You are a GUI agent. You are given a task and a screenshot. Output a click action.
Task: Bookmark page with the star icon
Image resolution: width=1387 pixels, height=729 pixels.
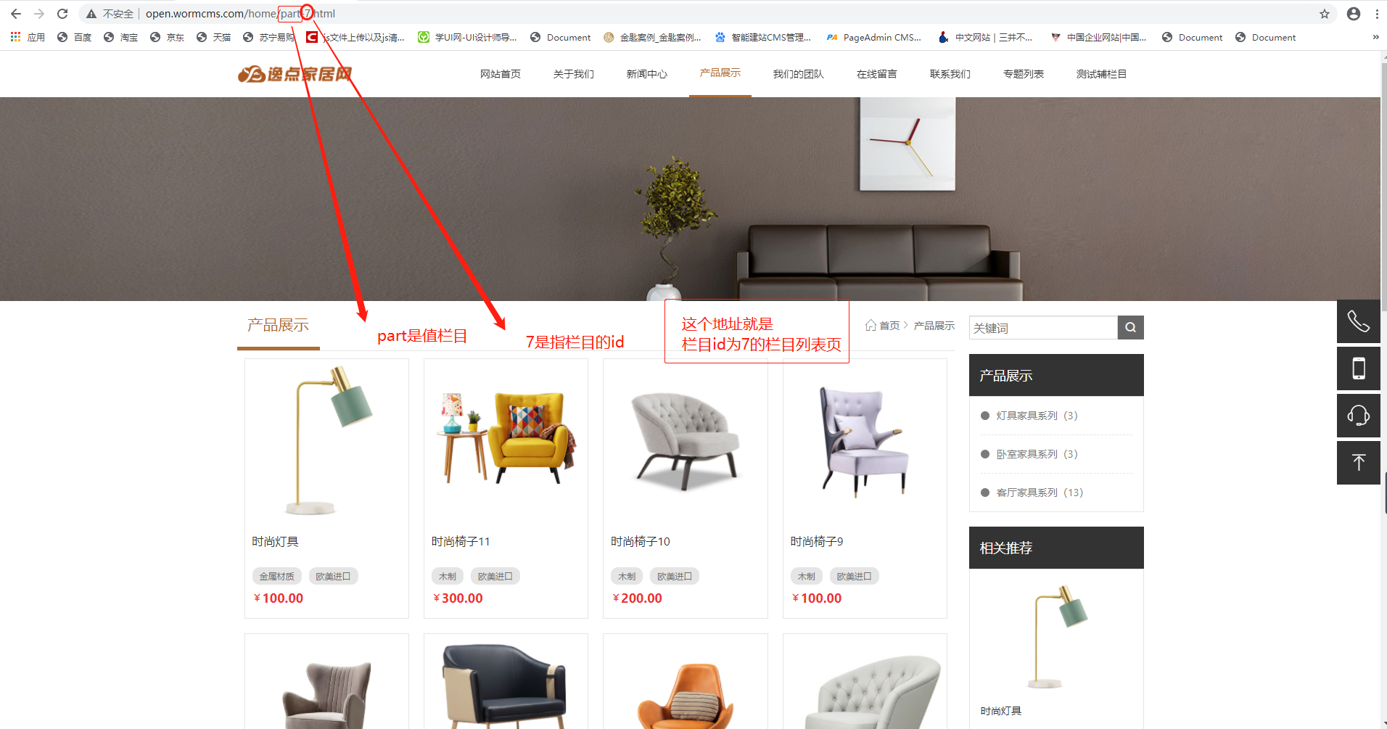coord(1325,14)
